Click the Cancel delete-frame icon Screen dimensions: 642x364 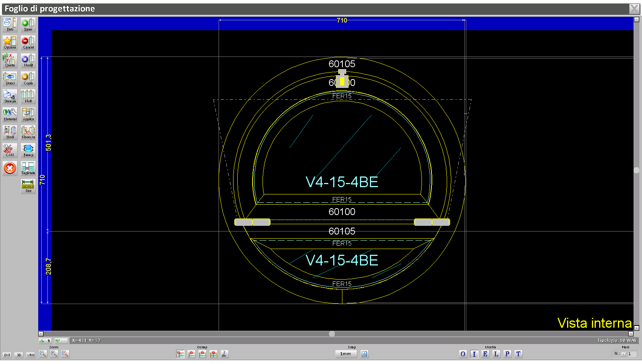coord(28,43)
